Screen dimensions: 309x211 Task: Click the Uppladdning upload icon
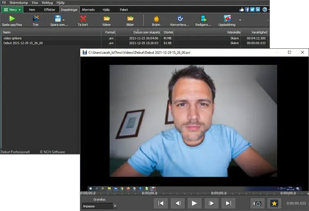pos(227,19)
